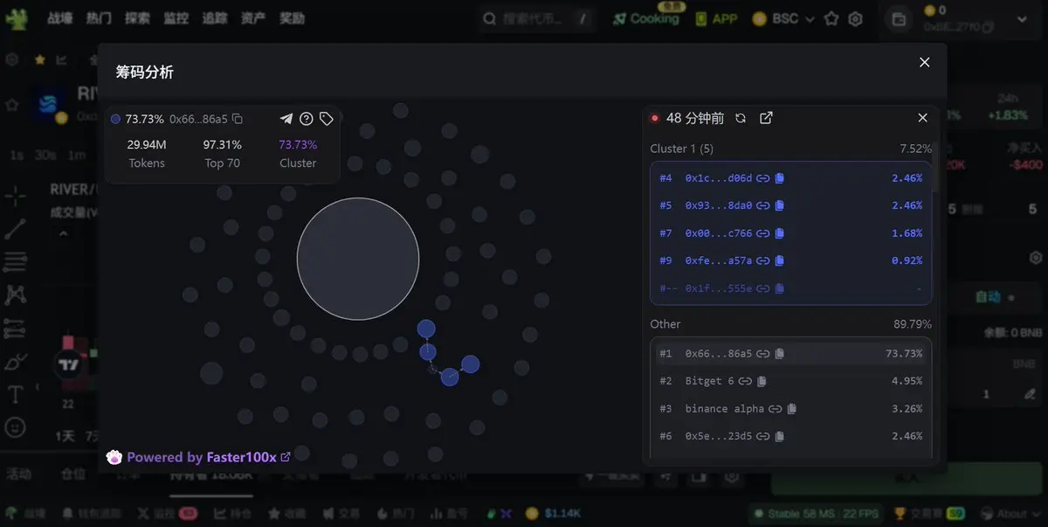Open link icon for 0x00...c766
The width and height of the screenshot is (1048, 527).
tap(763, 233)
